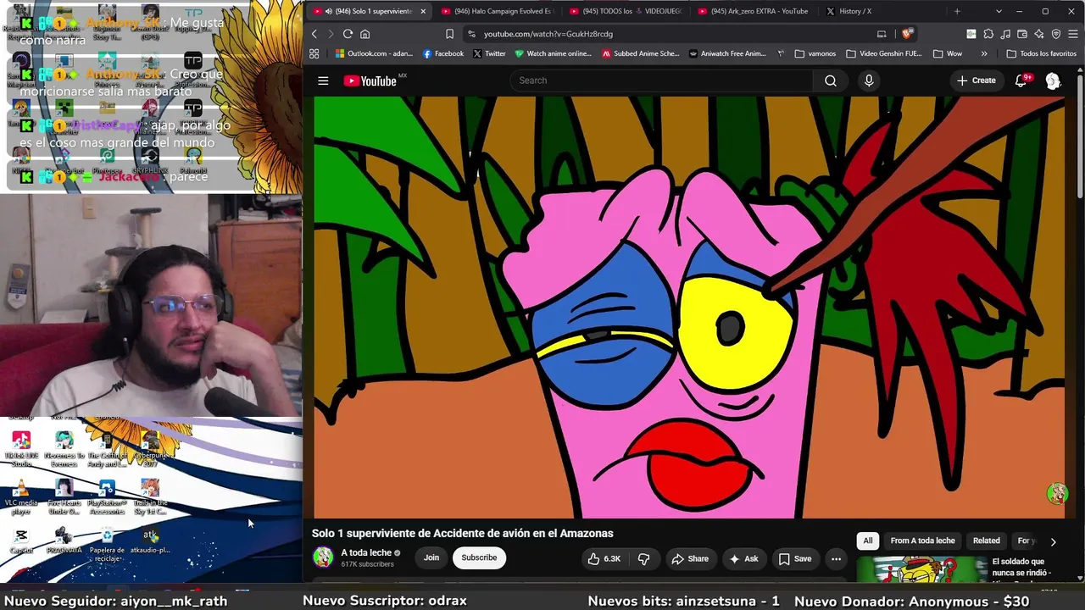Image resolution: width=1085 pixels, height=610 pixels.
Task: Start voice search with the microphone
Action: click(x=868, y=80)
